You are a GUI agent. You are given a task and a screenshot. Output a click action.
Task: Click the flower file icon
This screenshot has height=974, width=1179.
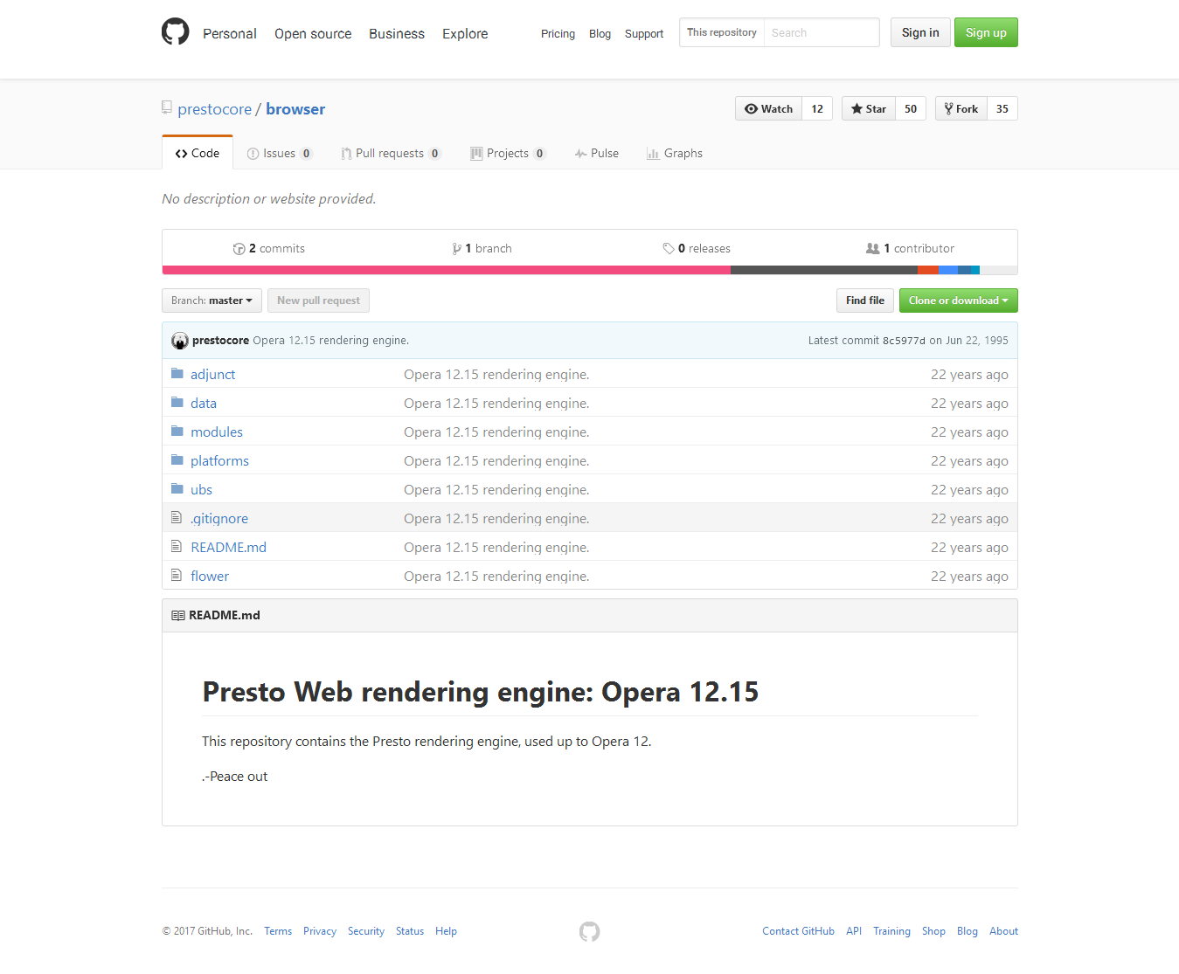177,576
